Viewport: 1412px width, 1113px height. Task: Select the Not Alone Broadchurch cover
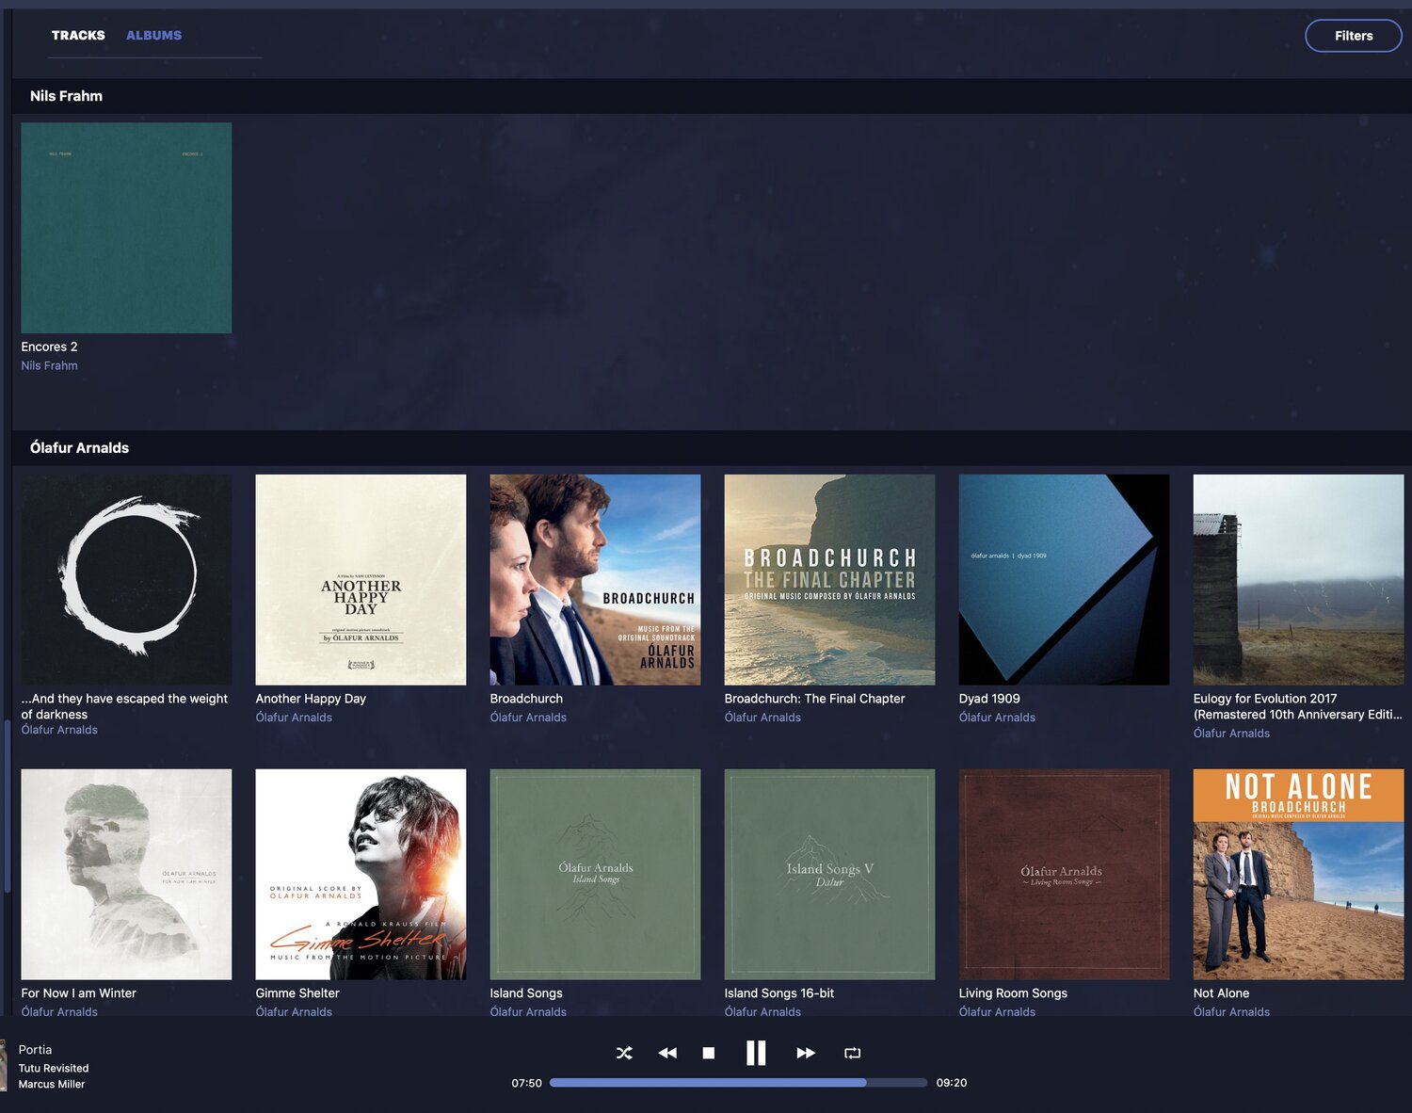[x=1298, y=875]
